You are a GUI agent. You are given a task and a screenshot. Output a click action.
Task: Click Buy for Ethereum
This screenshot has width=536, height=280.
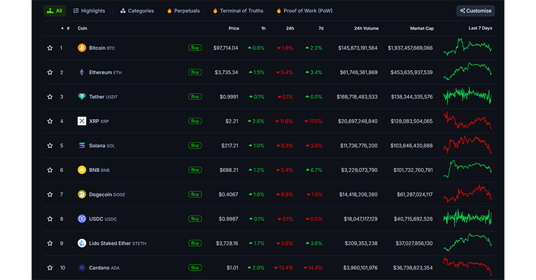[195, 73]
